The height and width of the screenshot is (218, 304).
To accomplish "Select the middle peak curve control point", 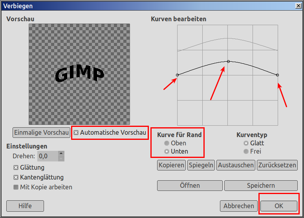I will [228, 62].
